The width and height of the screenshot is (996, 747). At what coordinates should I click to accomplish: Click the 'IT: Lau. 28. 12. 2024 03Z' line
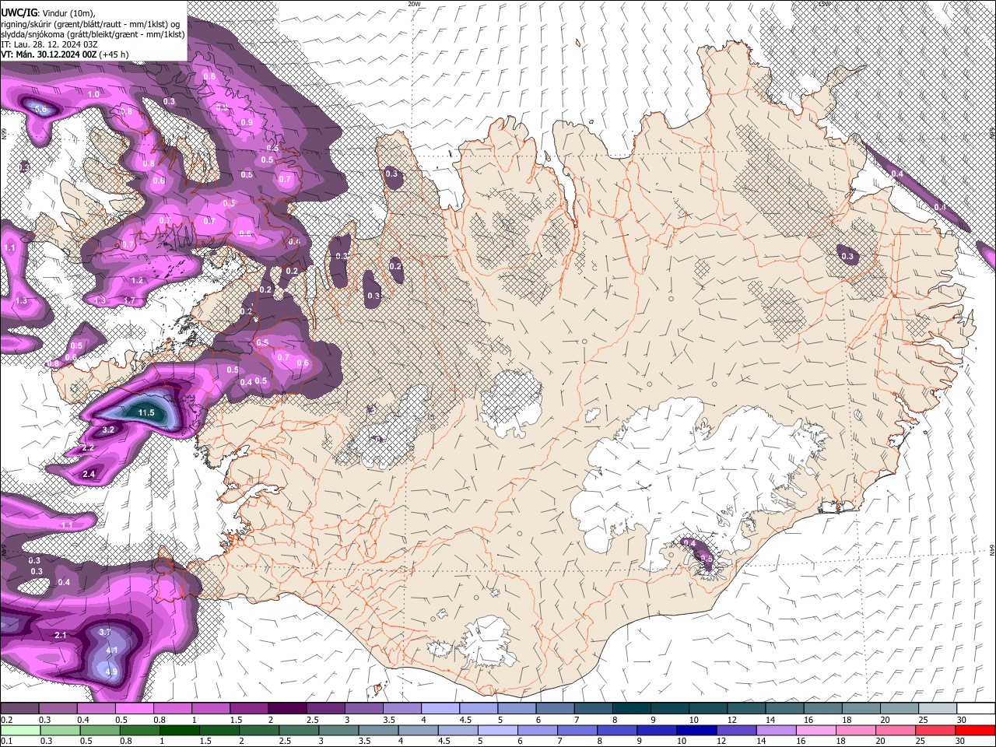49,44
